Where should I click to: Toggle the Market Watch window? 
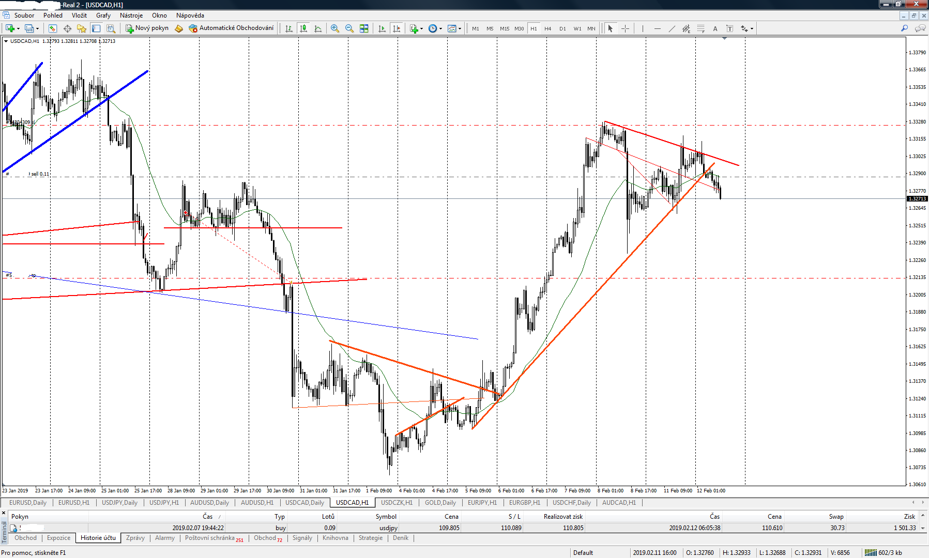click(52, 28)
